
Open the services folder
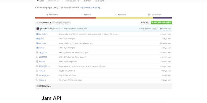click(42, 43)
